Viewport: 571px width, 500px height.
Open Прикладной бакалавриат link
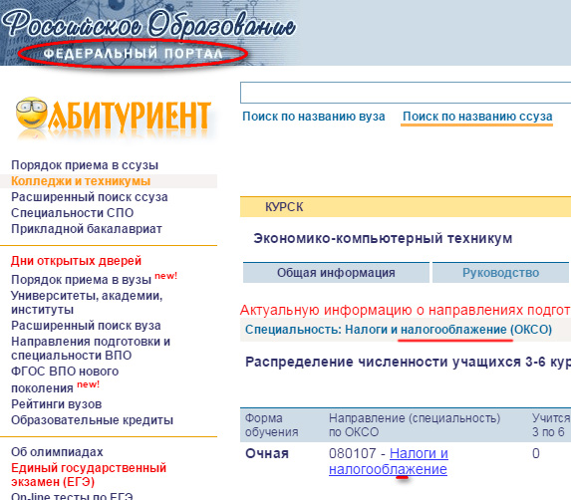pos(87,229)
